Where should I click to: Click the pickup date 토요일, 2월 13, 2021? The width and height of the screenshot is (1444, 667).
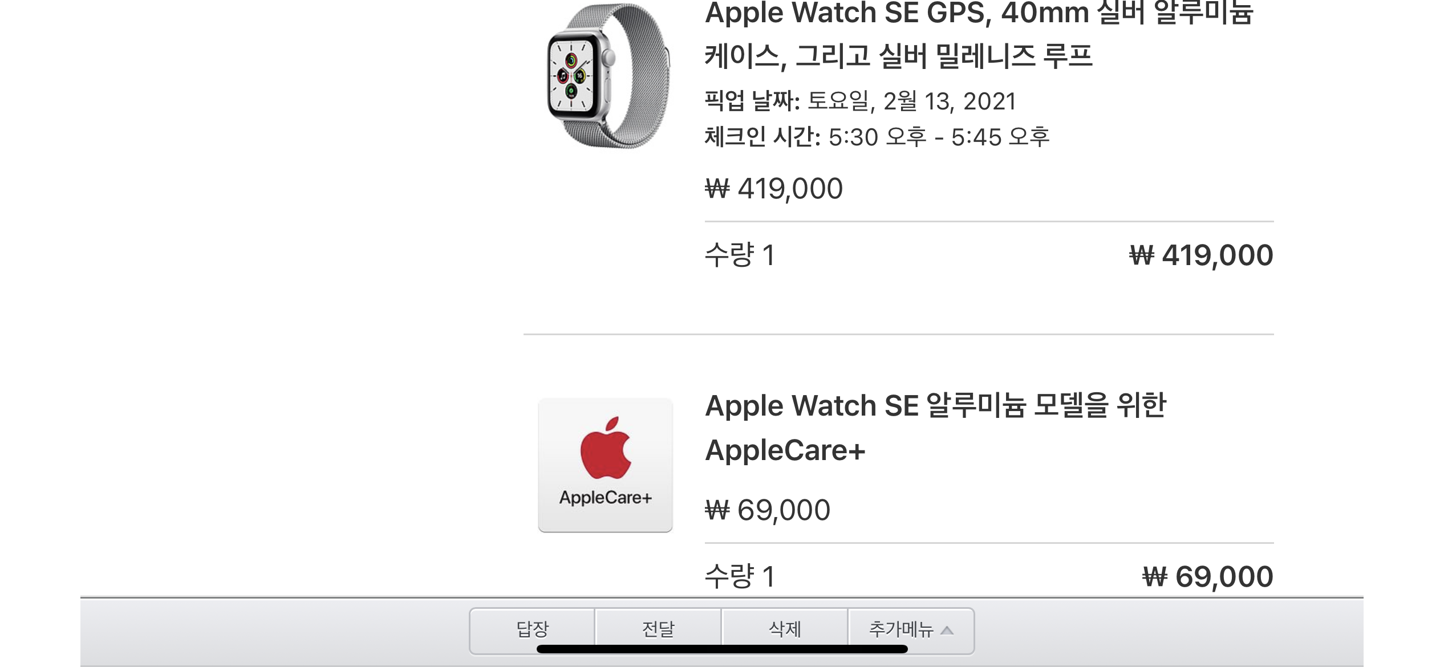coord(912,101)
